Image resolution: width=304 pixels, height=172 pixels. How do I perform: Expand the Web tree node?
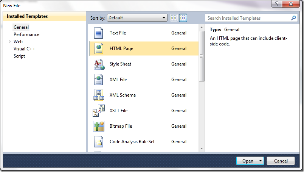click(9, 42)
